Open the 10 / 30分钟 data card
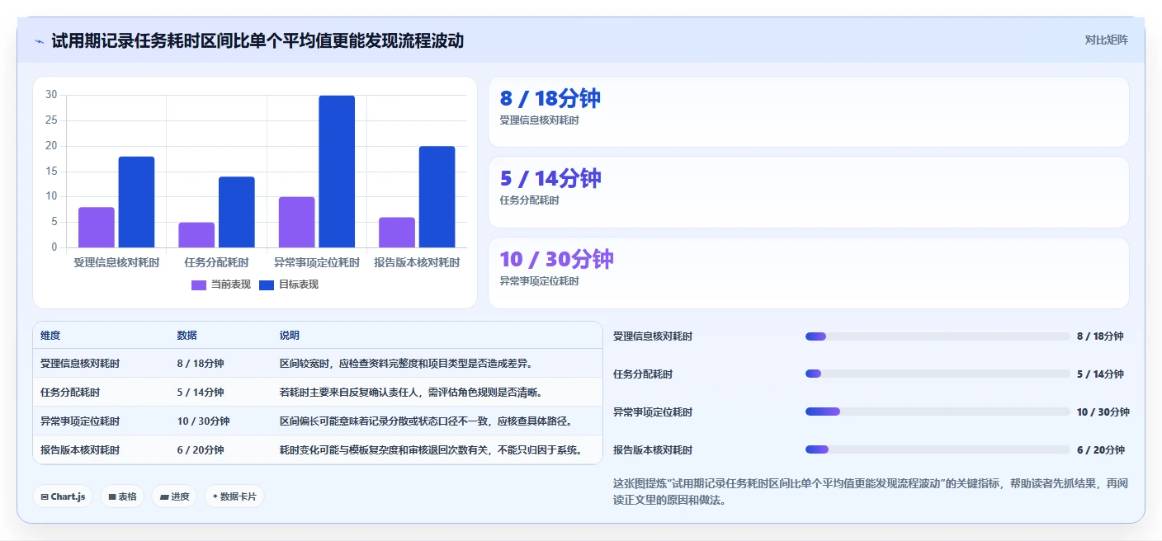1162x541 pixels. (x=808, y=273)
